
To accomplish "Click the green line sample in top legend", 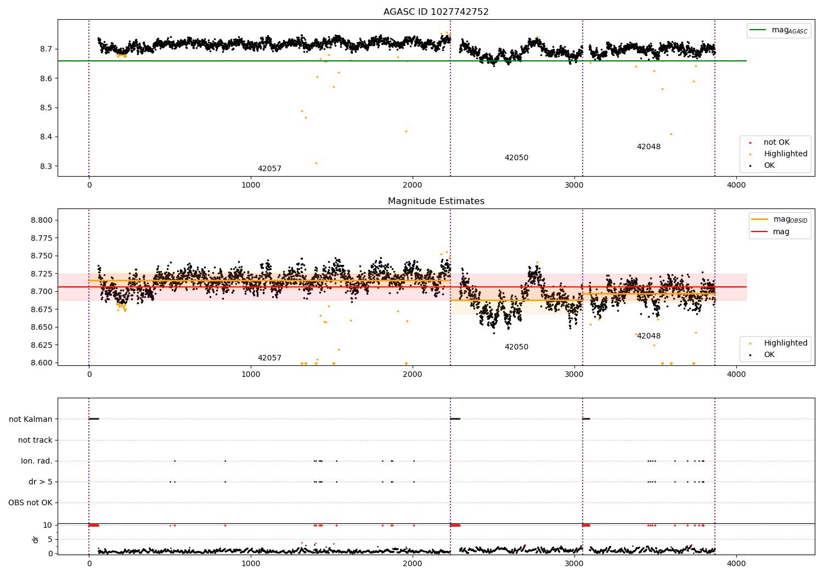I will [758, 30].
